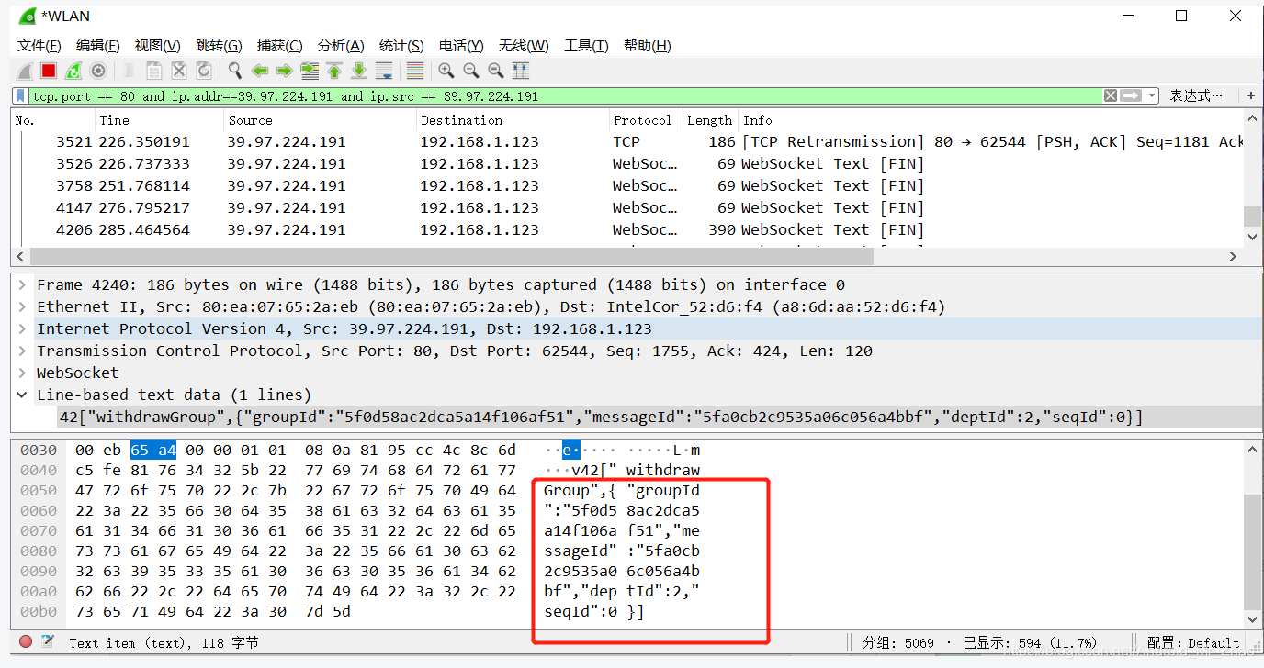
Task: Open the 表达式 expression builder
Action: coord(1196,95)
